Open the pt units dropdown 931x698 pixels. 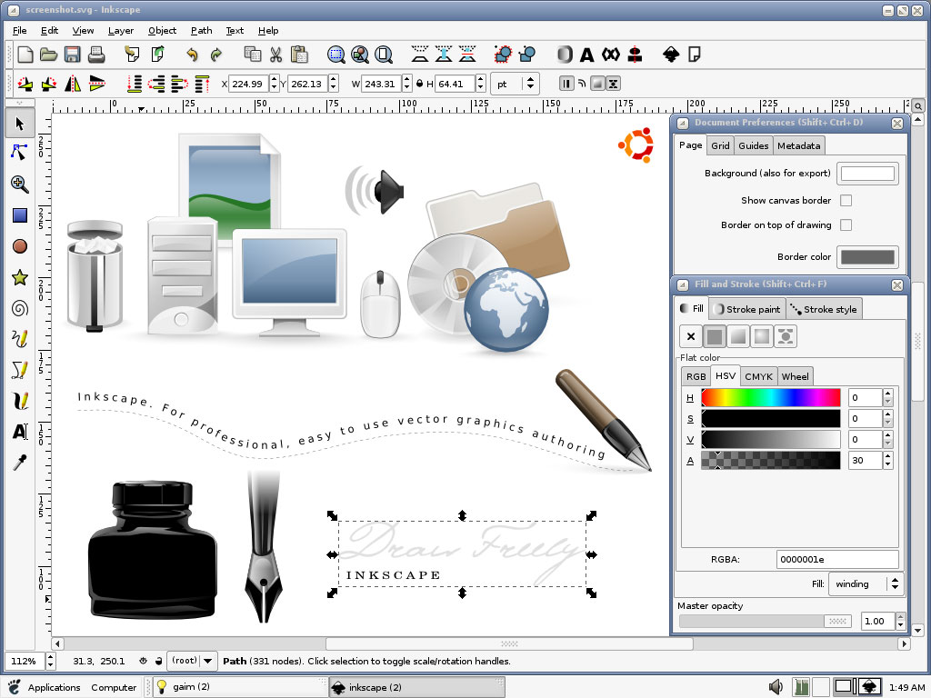(x=515, y=84)
